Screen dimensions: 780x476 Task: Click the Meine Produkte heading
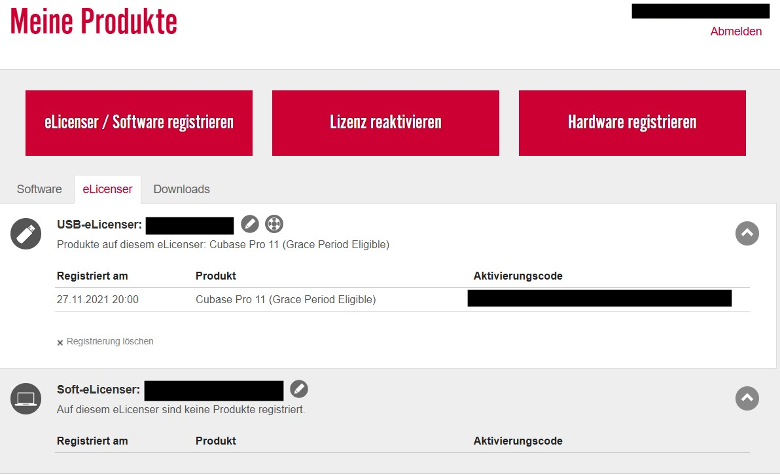94,22
